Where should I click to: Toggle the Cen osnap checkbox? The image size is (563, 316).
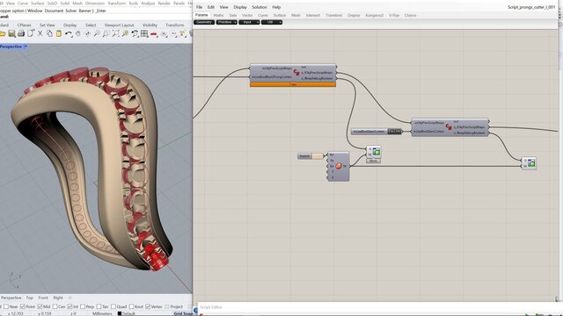coord(55,306)
